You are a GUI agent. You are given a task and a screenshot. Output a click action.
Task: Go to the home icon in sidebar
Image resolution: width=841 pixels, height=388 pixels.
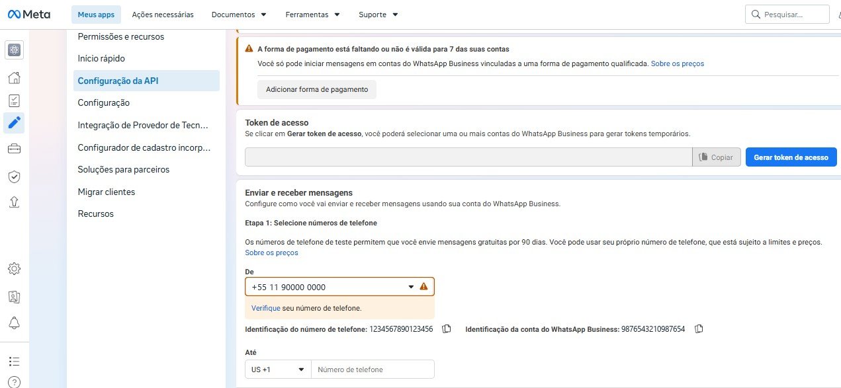click(14, 78)
